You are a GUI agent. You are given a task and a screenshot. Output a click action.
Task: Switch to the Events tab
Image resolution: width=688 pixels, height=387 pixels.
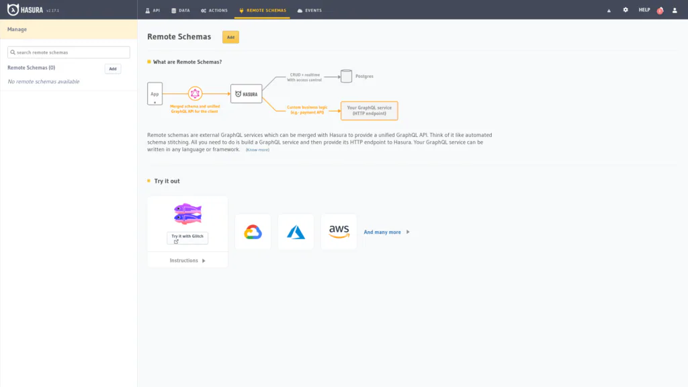310,10
